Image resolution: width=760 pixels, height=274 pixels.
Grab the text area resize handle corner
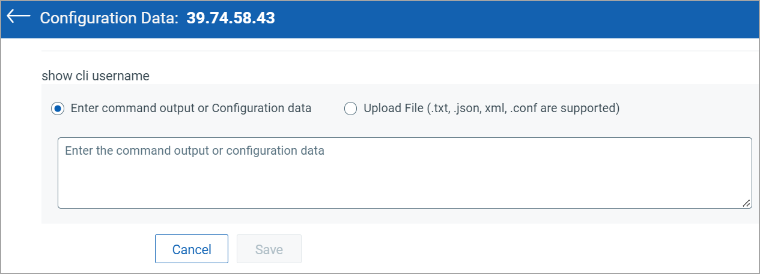coord(746,203)
